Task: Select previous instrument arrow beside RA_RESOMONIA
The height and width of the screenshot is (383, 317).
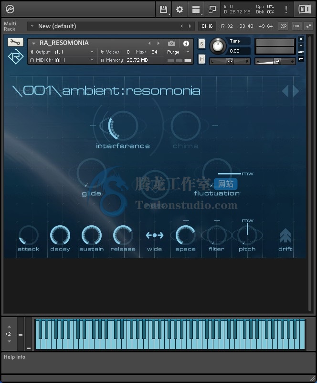Action: click(x=149, y=43)
